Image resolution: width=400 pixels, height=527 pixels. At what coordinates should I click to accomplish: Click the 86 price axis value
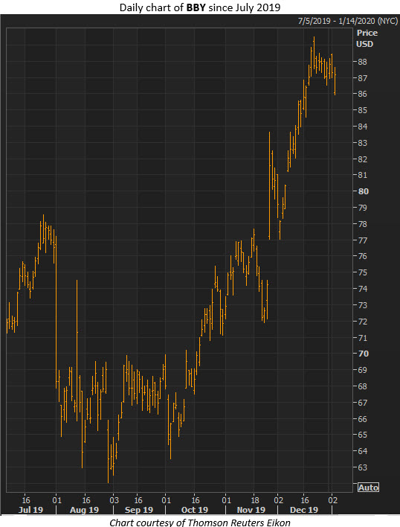pos(363,94)
